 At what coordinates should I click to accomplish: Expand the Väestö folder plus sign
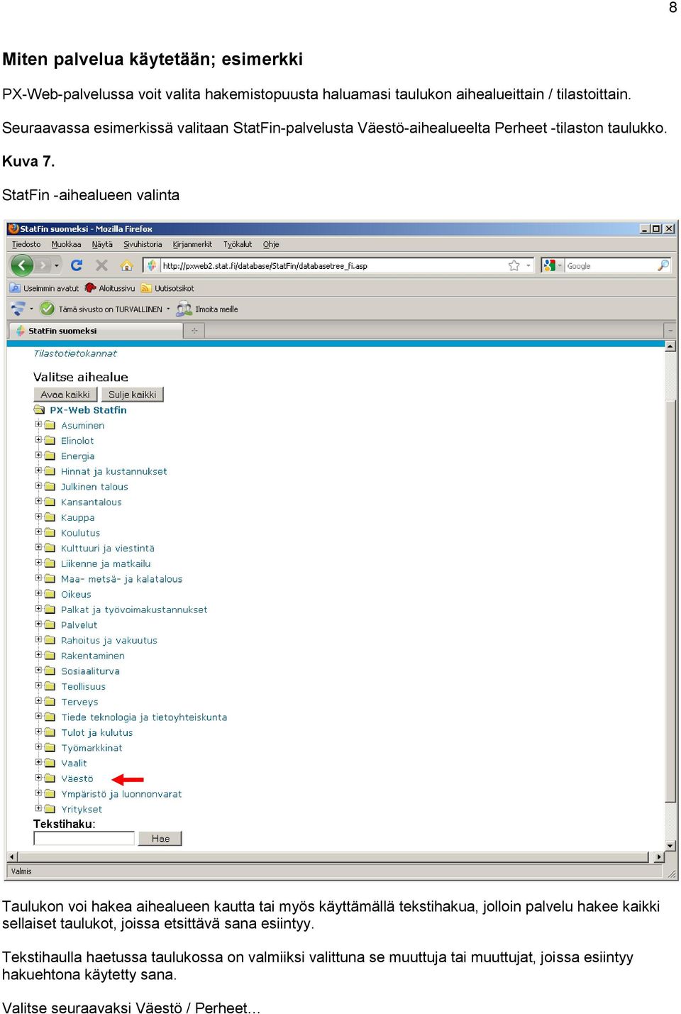coord(39,778)
